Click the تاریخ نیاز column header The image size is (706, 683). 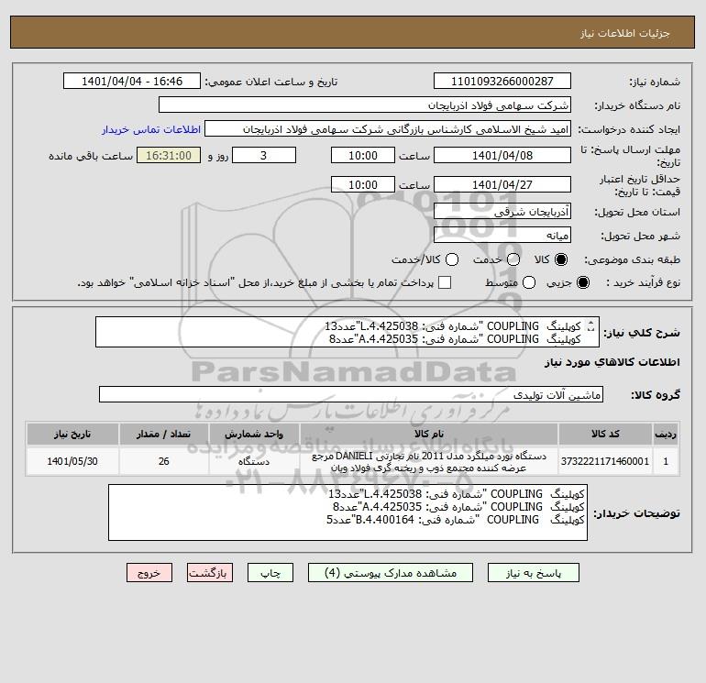pyautogui.click(x=72, y=434)
